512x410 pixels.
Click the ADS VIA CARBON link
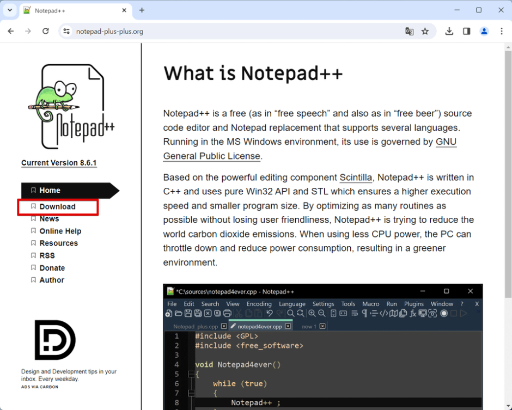pos(40,387)
